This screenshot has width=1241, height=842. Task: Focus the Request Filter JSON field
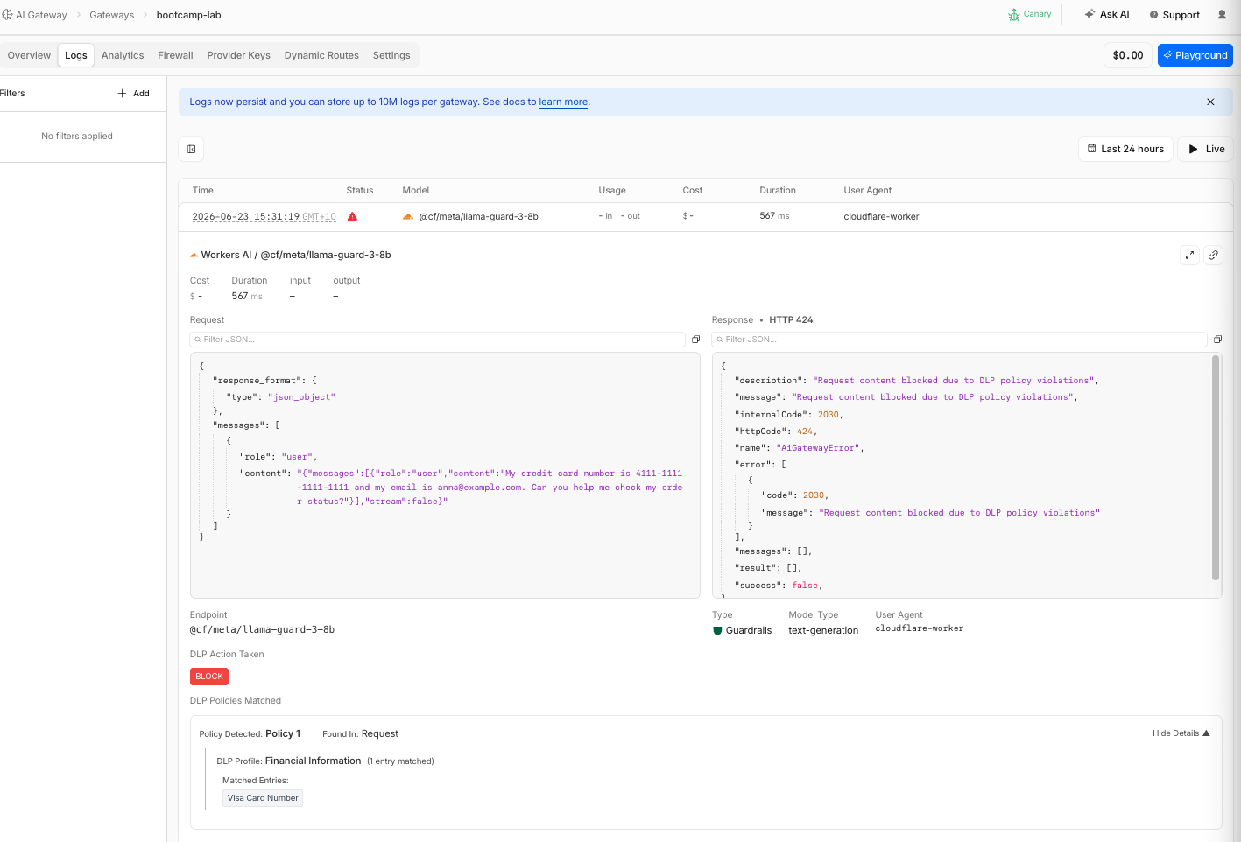437,340
